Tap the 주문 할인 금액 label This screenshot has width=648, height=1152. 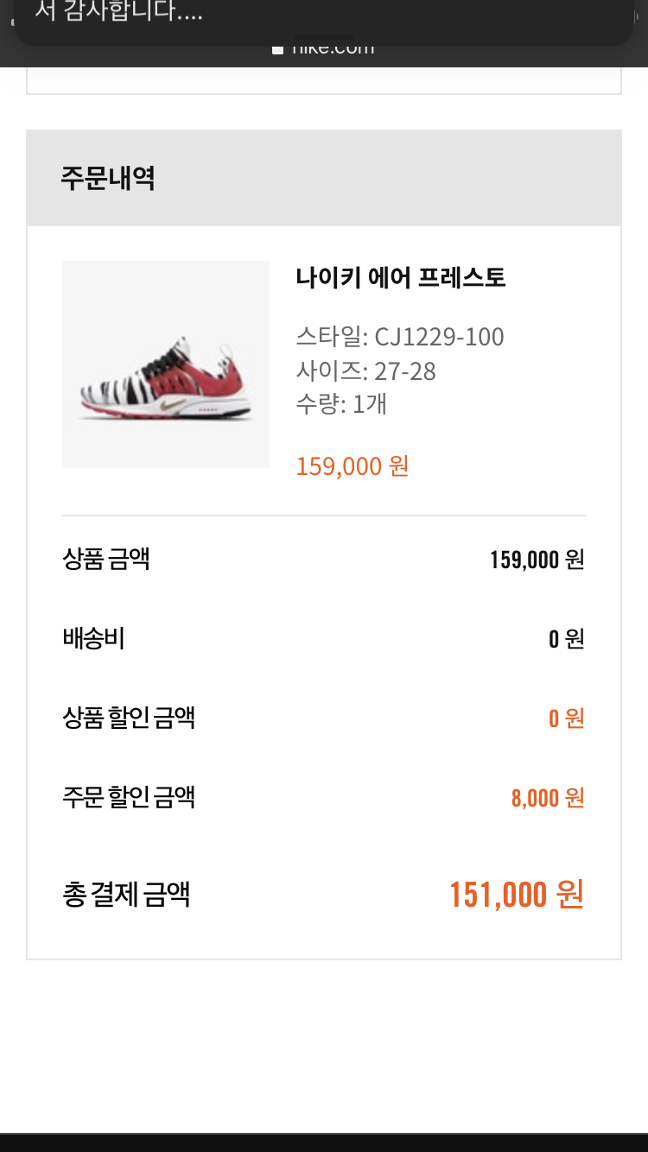coord(129,796)
